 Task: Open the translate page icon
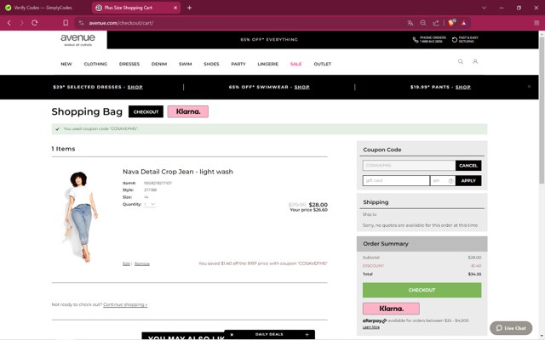tap(410, 23)
